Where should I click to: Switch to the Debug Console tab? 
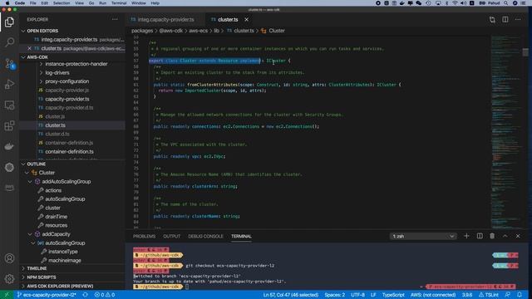pos(205,236)
